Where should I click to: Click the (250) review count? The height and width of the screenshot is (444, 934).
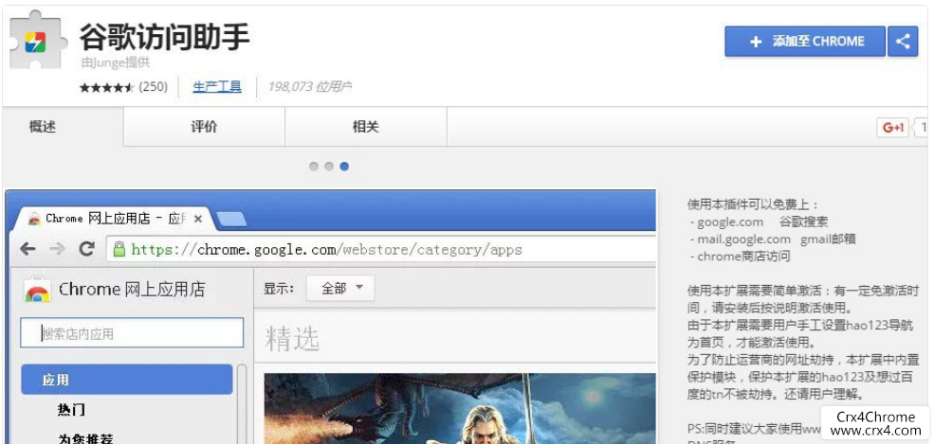point(153,87)
